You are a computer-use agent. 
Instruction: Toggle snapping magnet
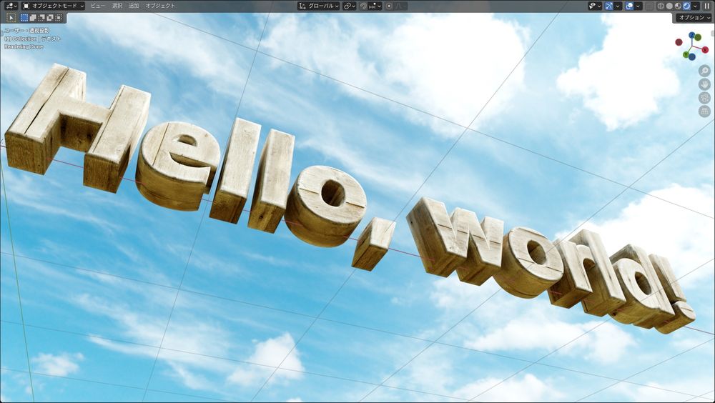363,6
